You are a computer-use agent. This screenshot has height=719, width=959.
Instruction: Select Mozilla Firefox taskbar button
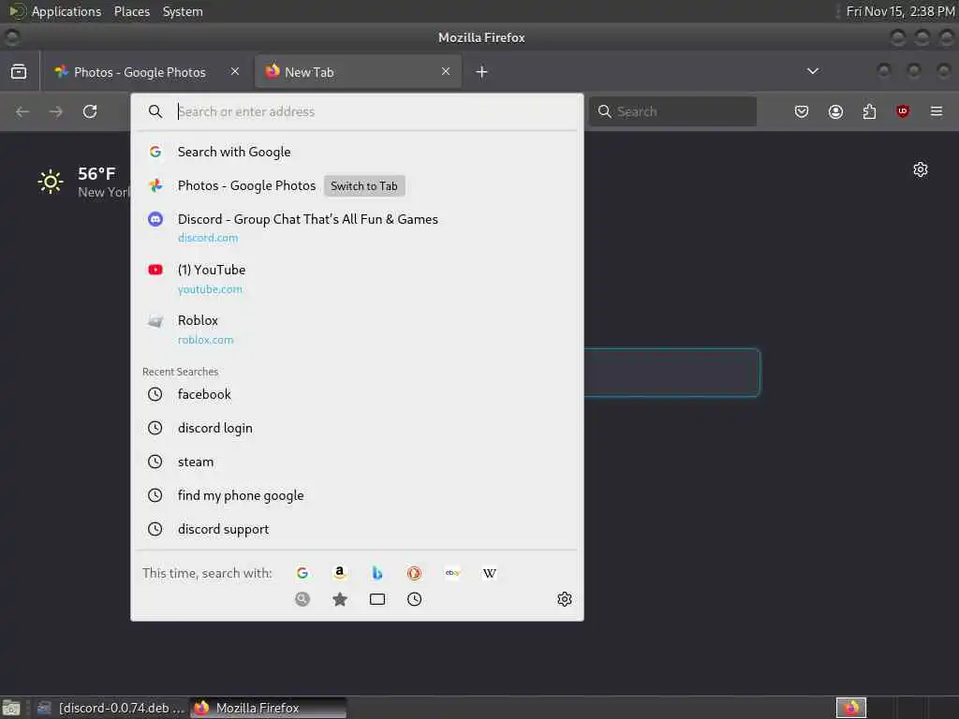(x=269, y=708)
